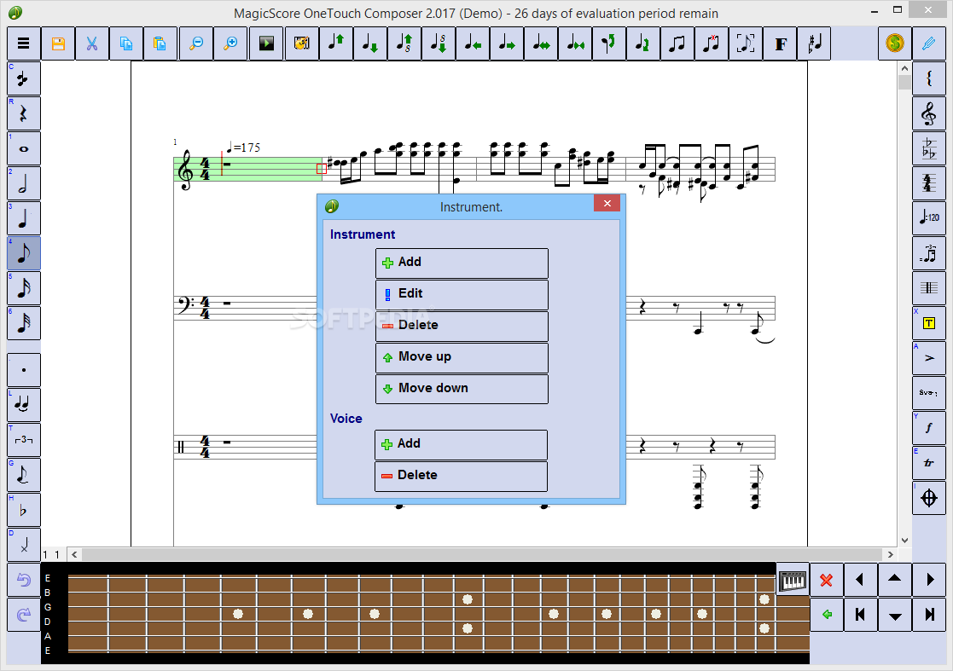The width and height of the screenshot is (953, 671).
Task: Click the tempo marking =175
Action: [x=243, y=147]
